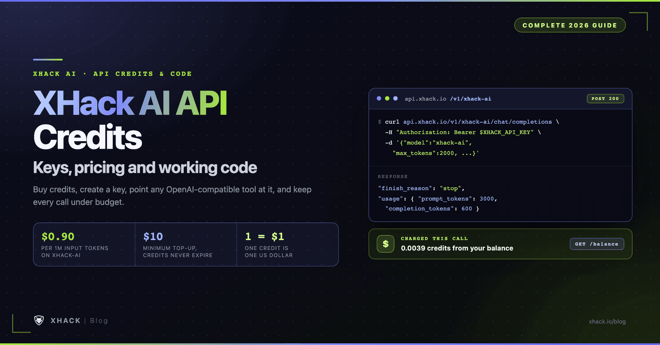Click the subtitle Keys, pricing and working code
The height and width of the screenshot is (345, 660).
coord(145,168)
